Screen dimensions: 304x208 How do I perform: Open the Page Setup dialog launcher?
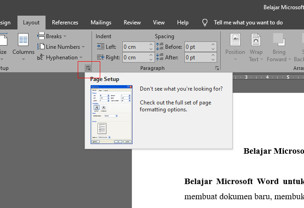tap(88, 68)
